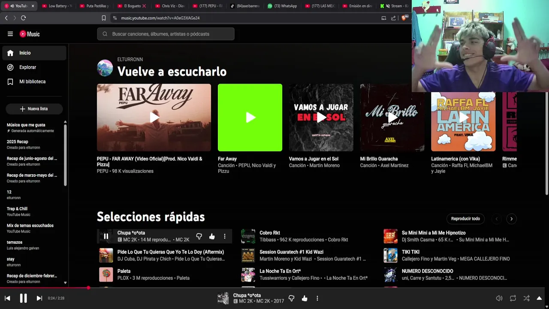The height and width of the screenshot is (309, 549).
Task: Dislike Chupa *o*ota in quick picks row
Action: (x=199, y=236)
